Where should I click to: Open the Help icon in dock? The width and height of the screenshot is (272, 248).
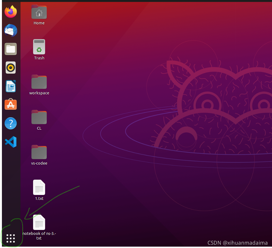point(11,123)
